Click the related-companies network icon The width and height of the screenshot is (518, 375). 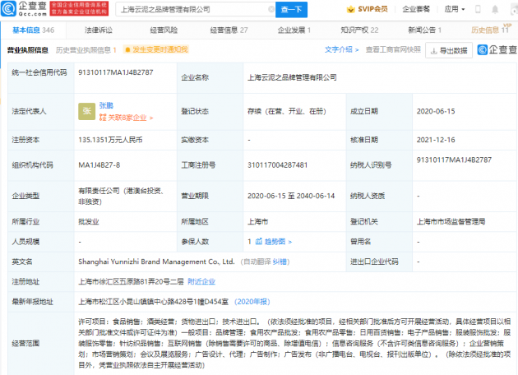tap(103, 118)
